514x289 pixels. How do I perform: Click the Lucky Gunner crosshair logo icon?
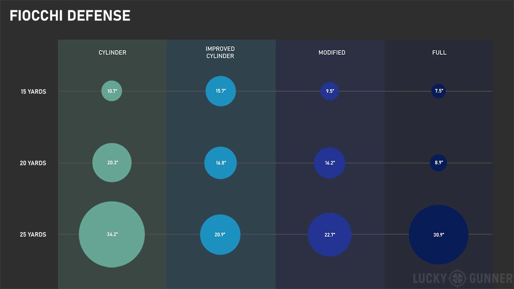coord(459,278)
